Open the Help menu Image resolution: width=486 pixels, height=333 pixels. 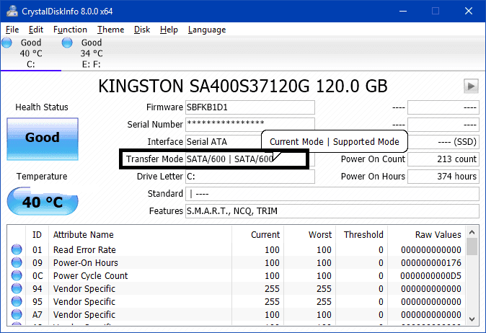(x=169, y=30)
